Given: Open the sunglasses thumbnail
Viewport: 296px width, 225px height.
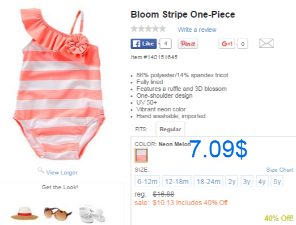Looking at the screenshot, I should (58, 214).
